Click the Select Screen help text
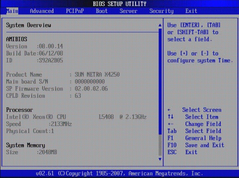Screen dimensions: 239x178 click(202, 110)
